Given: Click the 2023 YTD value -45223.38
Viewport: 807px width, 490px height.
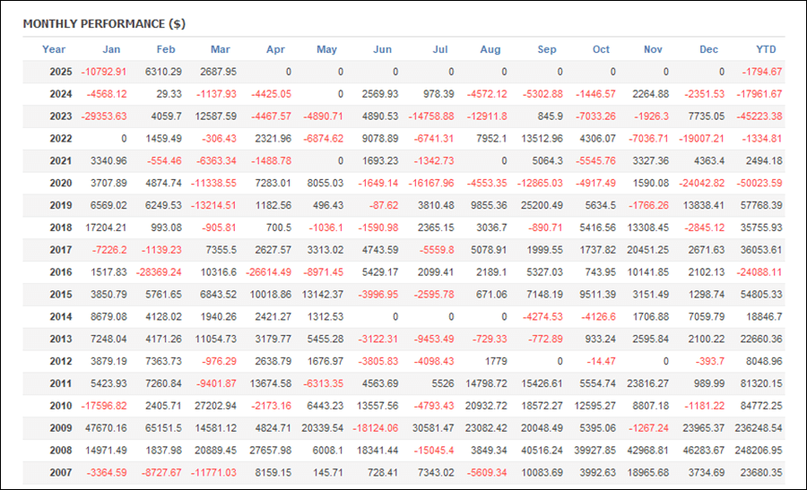Looking at the screenshot, I should [759, 116].
